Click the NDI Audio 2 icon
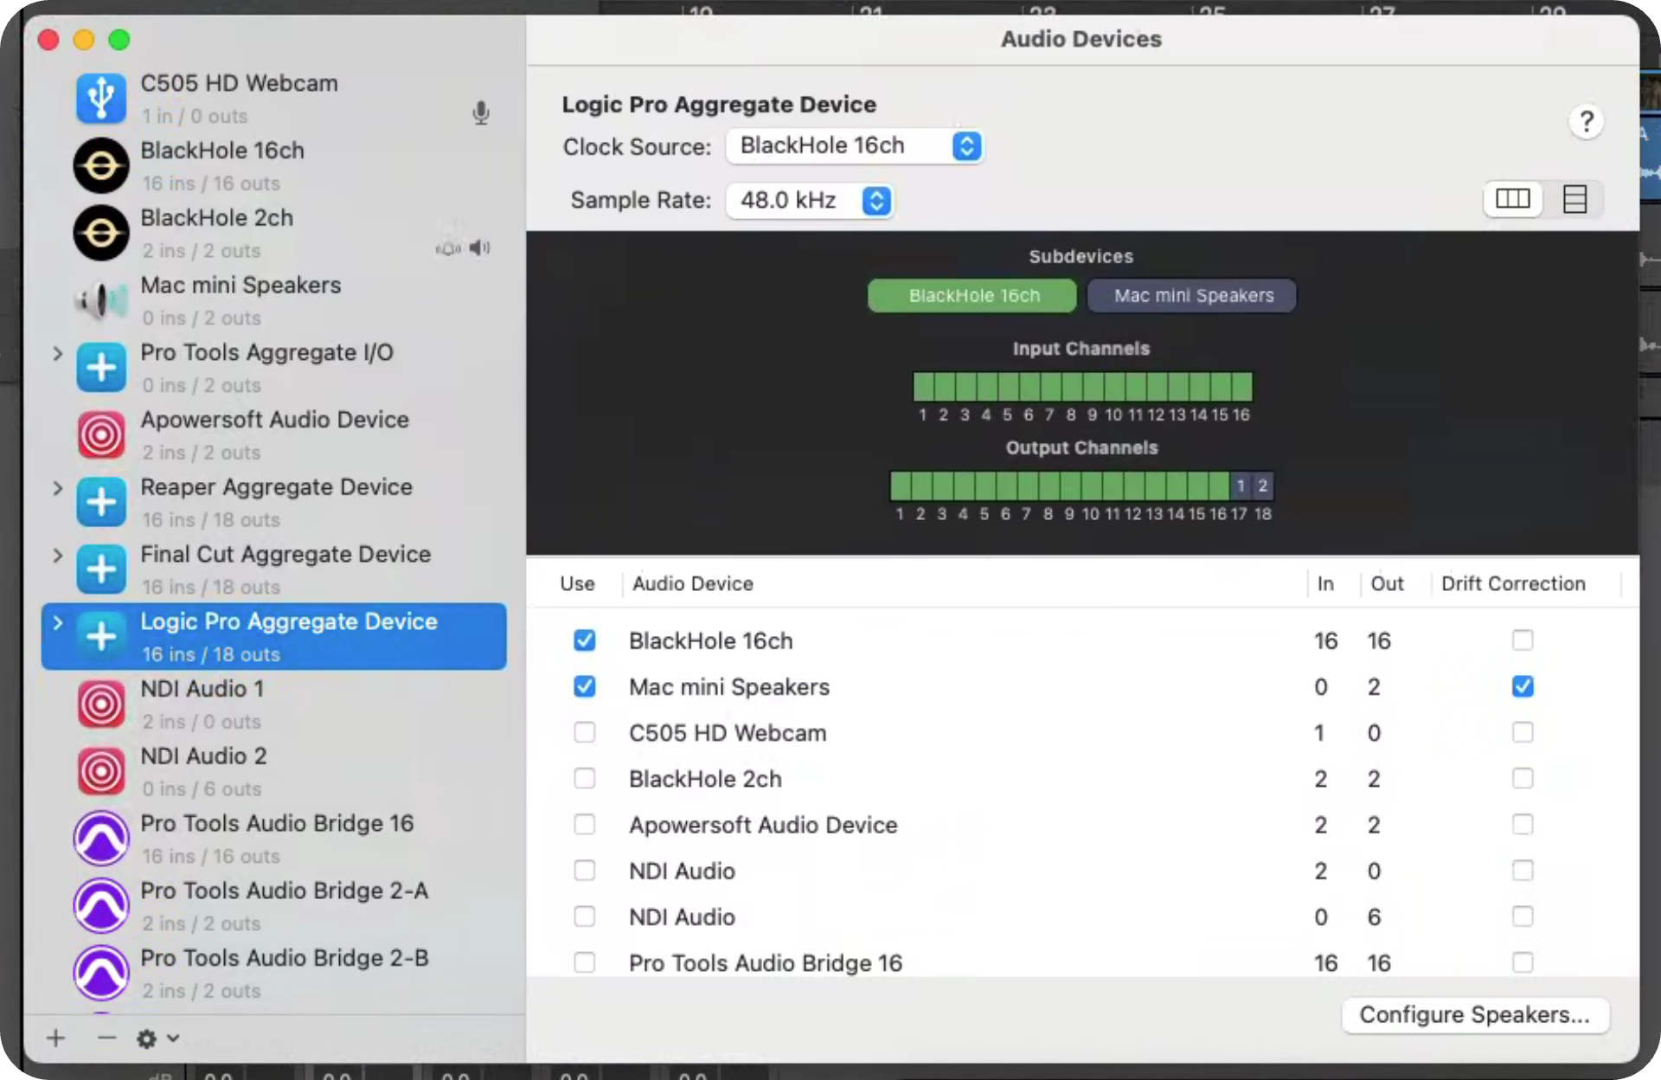Screen dimensions: 1661x1080 [101, 771]
